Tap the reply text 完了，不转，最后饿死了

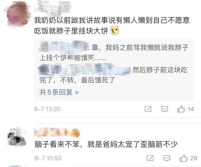click(x=77, y=80)
